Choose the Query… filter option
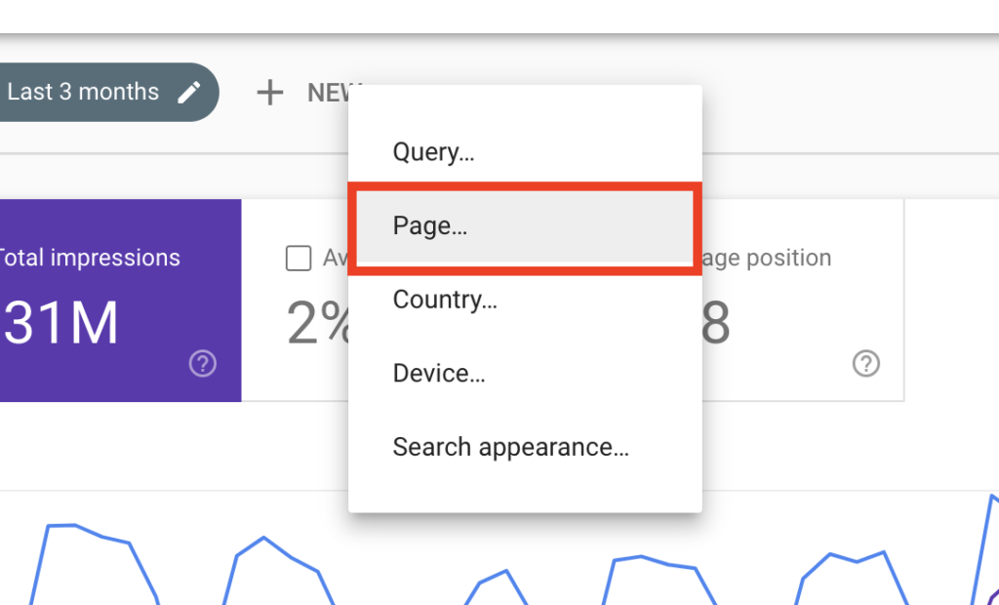The image size is (999, 605). [x=525, y=151]
